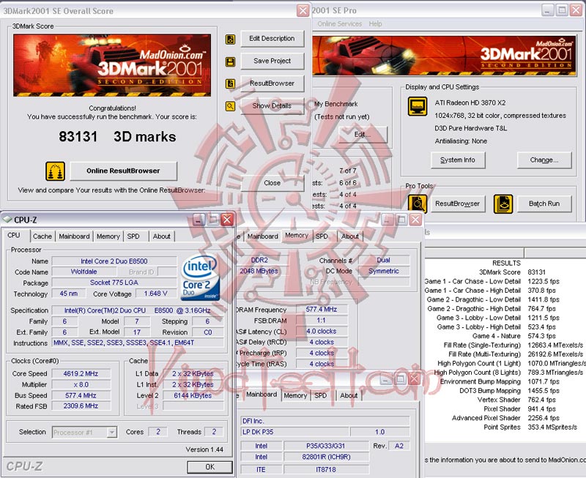The height and width of the screenshot is (478, 586).
Task: Switch to the Mainboard tab in front CPU-Z
Action: (75, 236)
